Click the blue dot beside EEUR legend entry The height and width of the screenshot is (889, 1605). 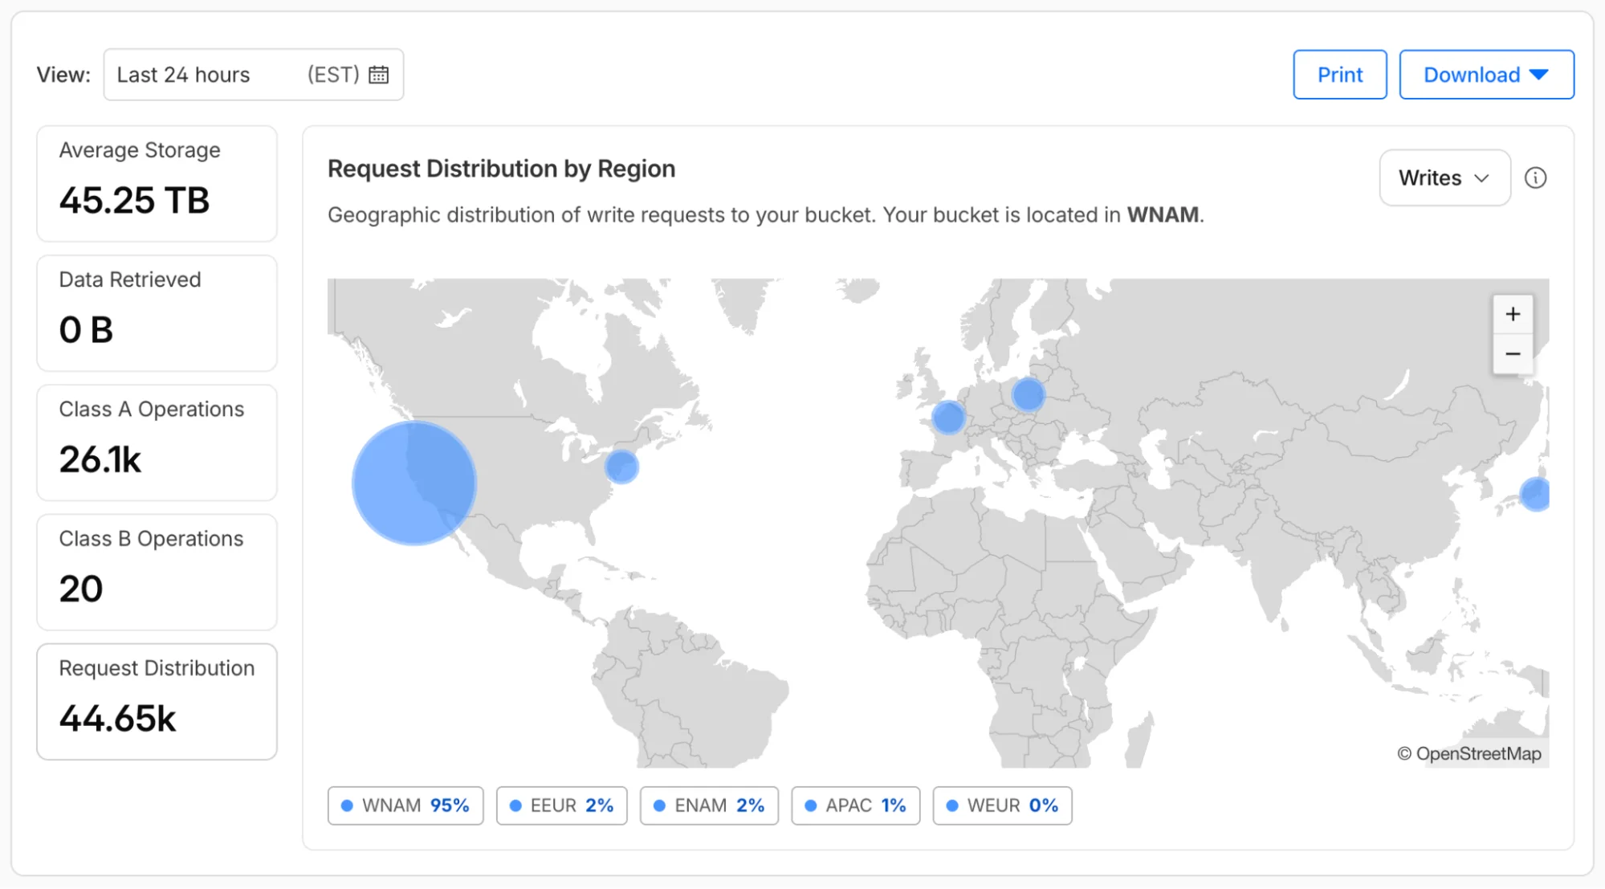(517, 804)
